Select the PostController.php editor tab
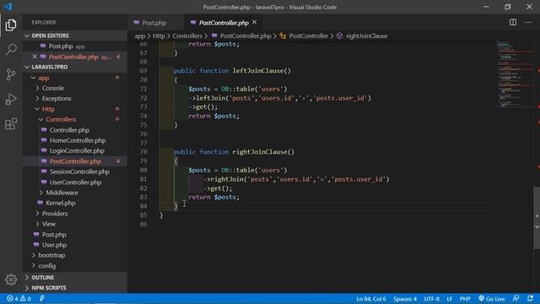Screen dimensions: 540x304 pos(224,23)
